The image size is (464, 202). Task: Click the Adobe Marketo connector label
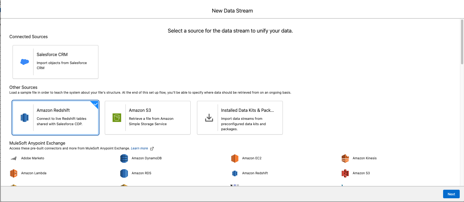pyautogui.click(x=33, y=158)
